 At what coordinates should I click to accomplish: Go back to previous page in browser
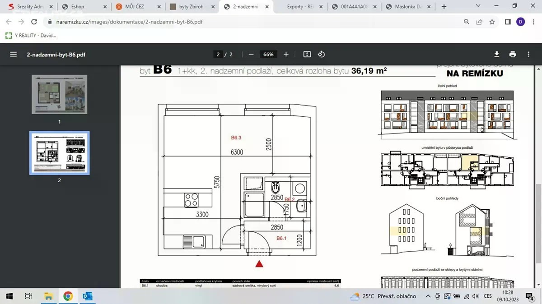pyautogui.click(x=9, y=22)
